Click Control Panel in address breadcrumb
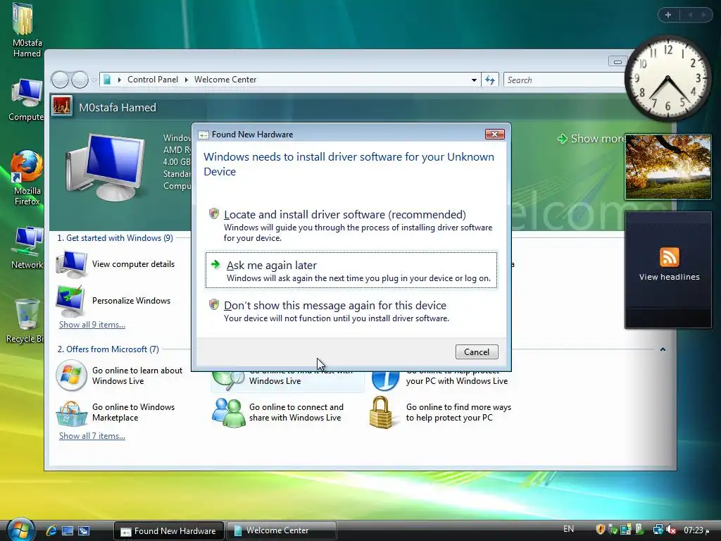This screenshot has height=541, width=721. (153, 80)
